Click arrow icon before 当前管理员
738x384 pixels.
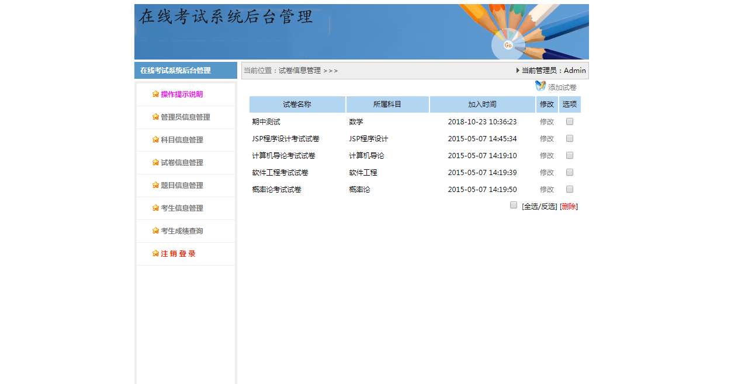click(518, 71)
